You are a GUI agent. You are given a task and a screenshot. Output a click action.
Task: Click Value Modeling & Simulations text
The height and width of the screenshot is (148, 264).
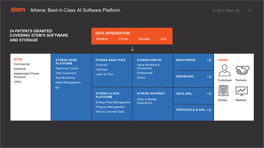coord(148,66)
